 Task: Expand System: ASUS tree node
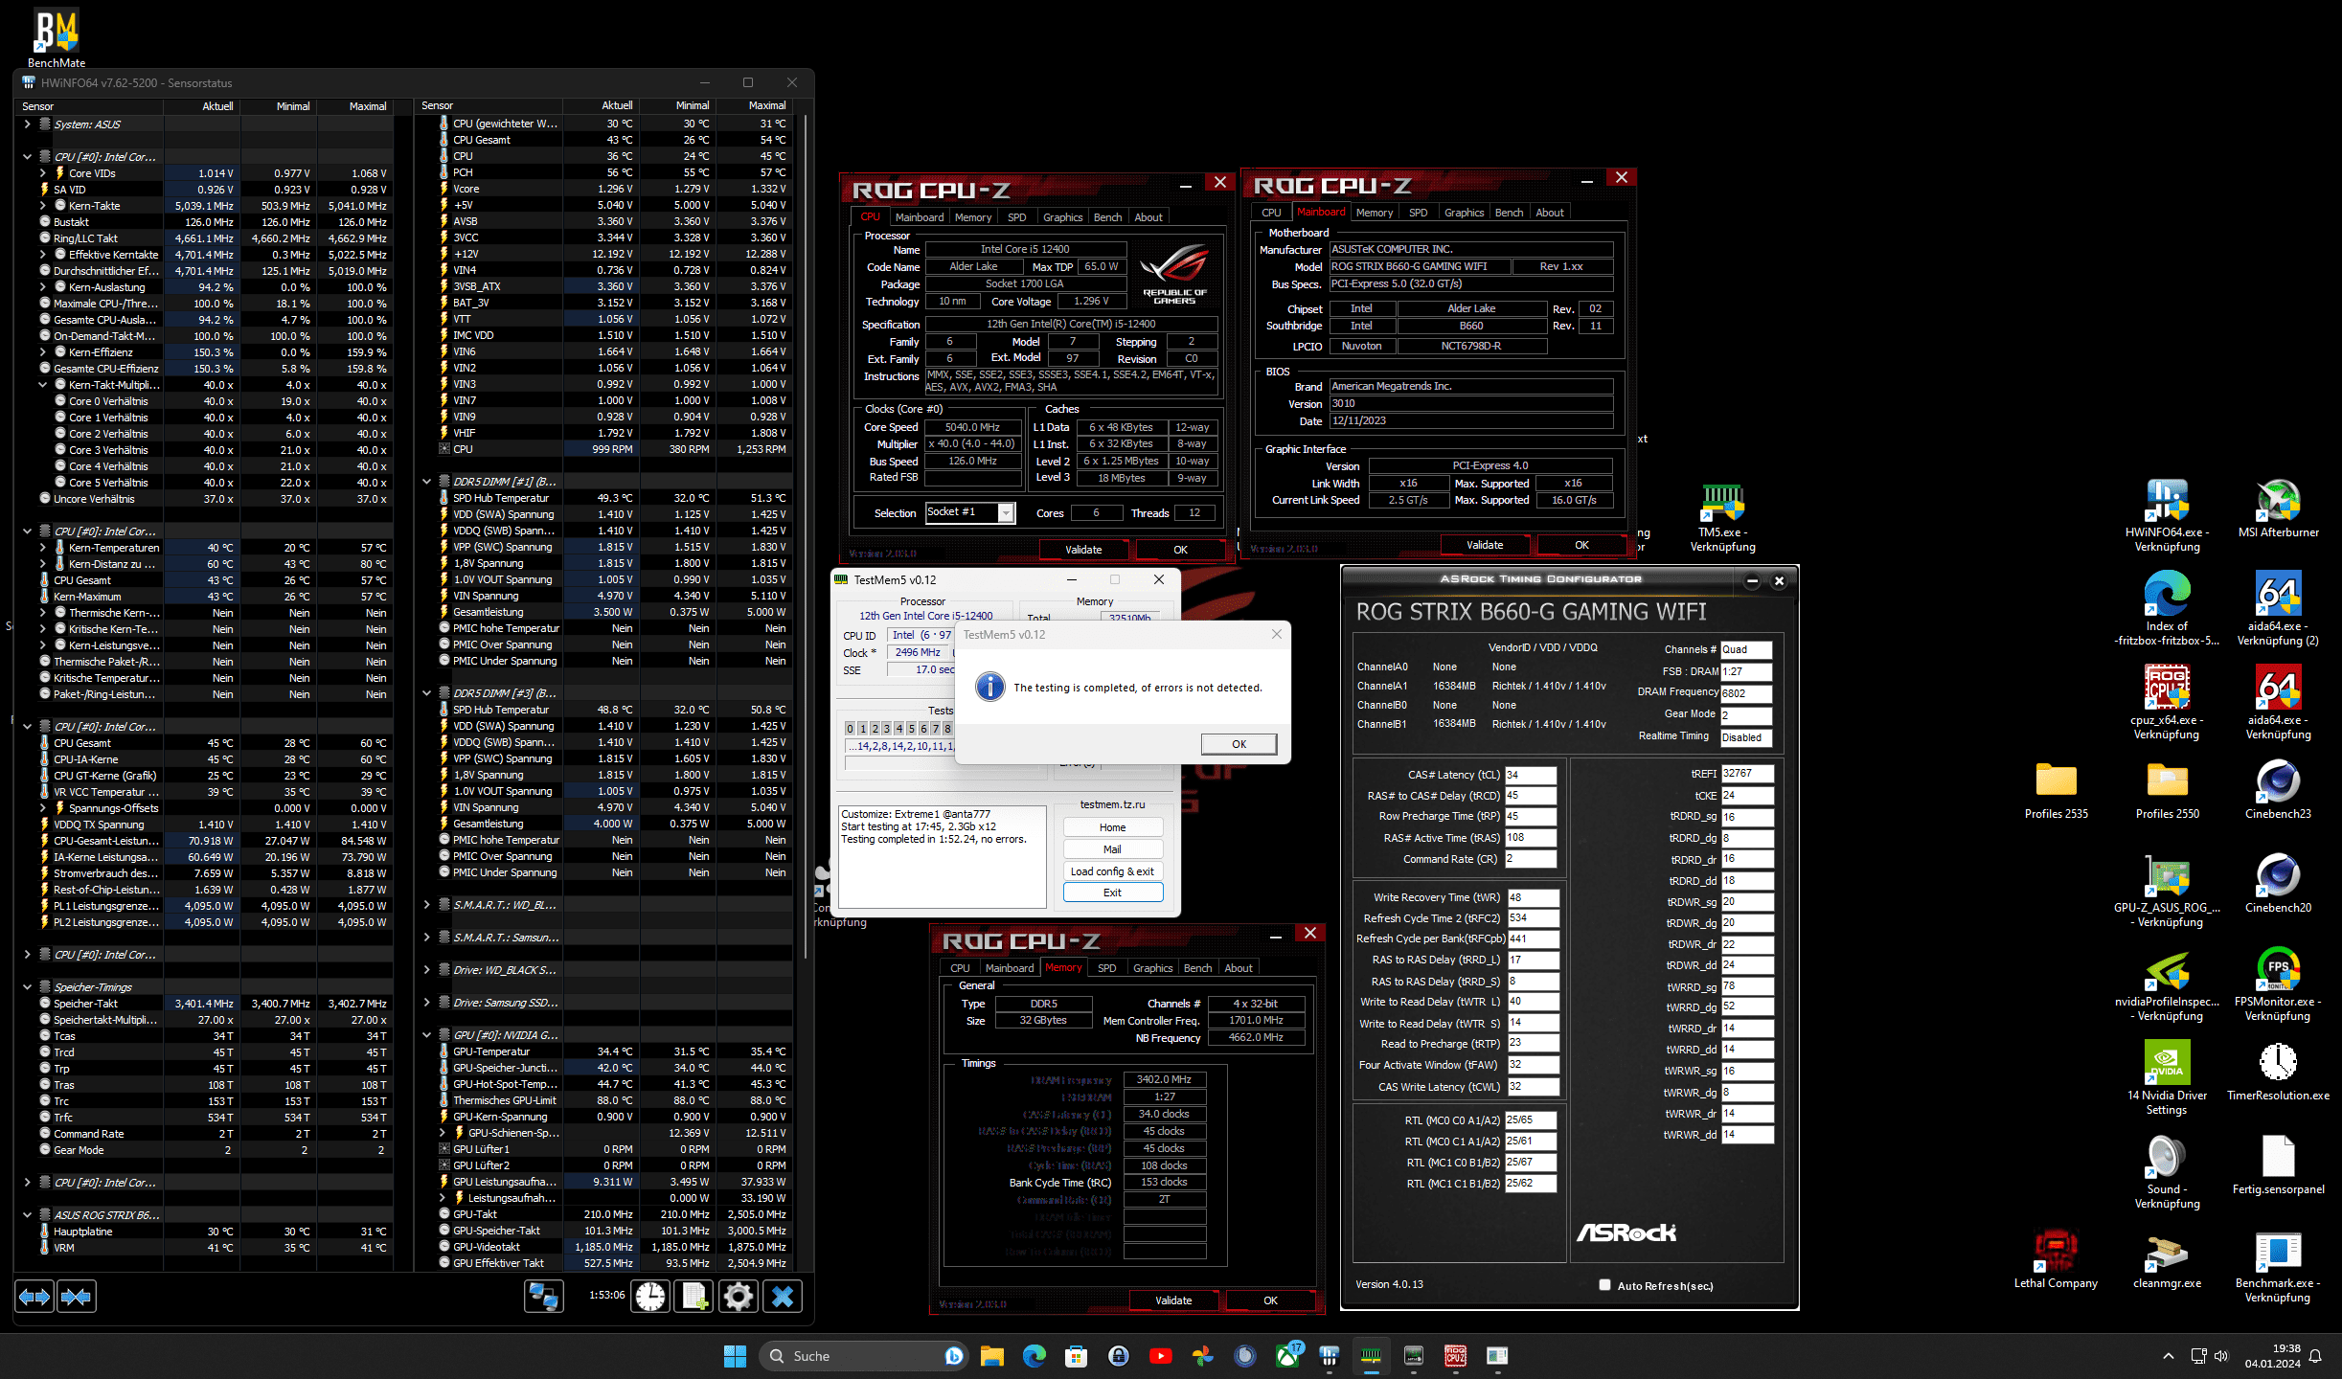[27, 124]
